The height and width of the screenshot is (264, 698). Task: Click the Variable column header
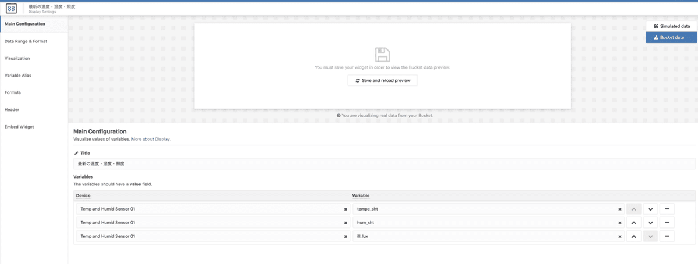[361, 195]
